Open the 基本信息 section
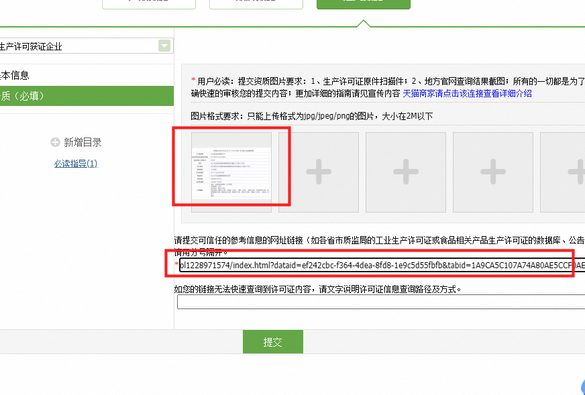 tap(15, 75)
